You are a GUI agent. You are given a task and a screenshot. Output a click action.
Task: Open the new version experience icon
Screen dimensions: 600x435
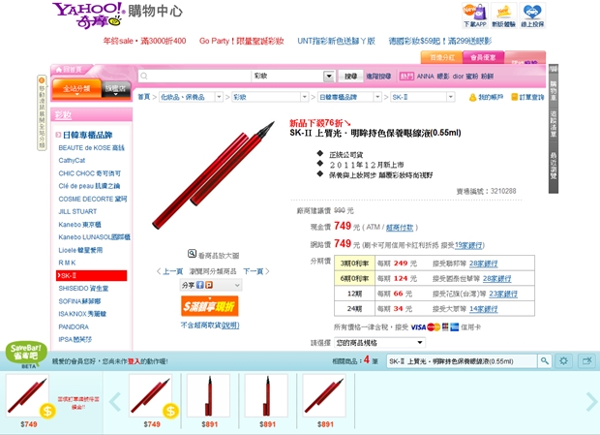(x=503, y=16)
